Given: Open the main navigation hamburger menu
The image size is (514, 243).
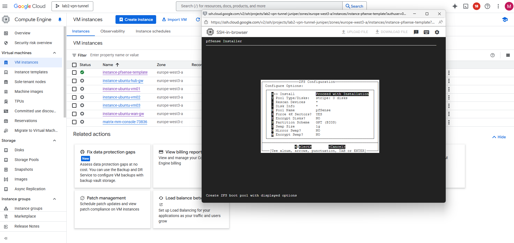Looking at the screenshot, I should point(5,6).
